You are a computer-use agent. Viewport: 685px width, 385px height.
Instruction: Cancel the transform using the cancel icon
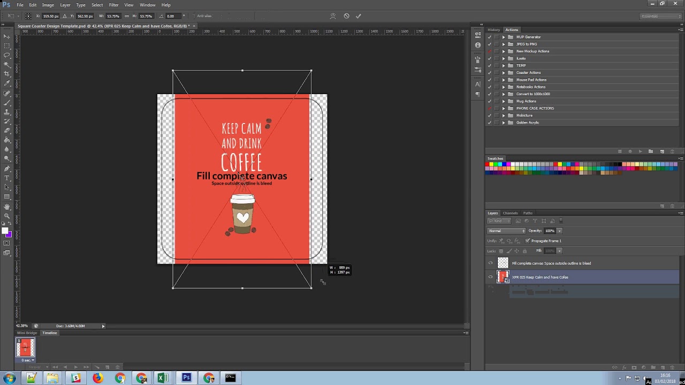coord(346,16)
